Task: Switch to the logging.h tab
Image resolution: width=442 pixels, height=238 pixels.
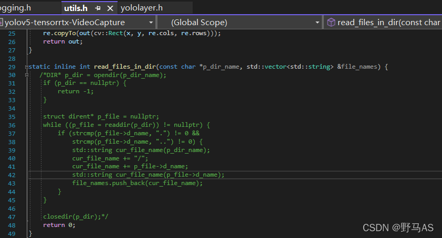Action: [x=16, y=8]
